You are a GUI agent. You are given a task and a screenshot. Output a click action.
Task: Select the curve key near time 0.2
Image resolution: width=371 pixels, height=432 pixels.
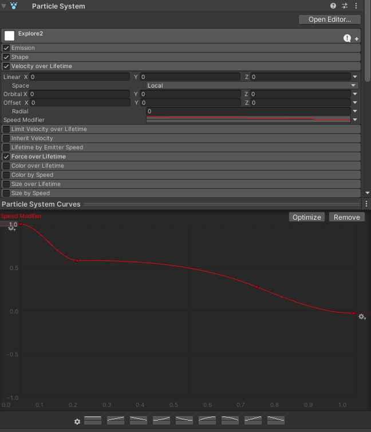coord(77,261)
